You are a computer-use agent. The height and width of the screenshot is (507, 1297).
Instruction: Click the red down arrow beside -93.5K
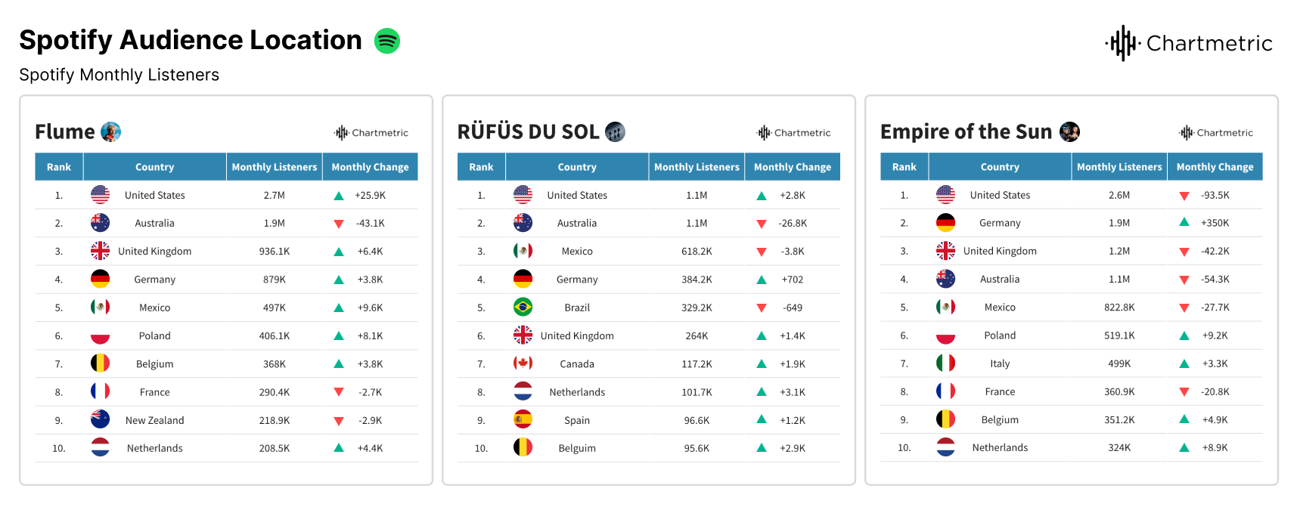1184,196
